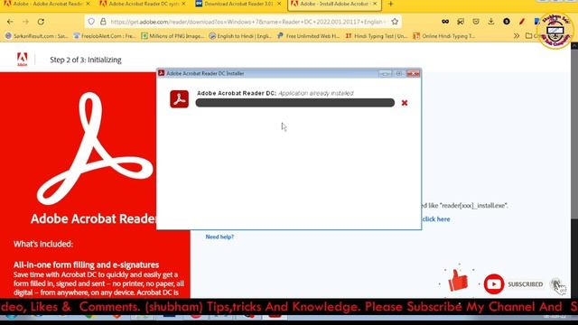Open FreeJobAlert.Com bookmark
Screen dimensions: 578x325
[105, 36]
